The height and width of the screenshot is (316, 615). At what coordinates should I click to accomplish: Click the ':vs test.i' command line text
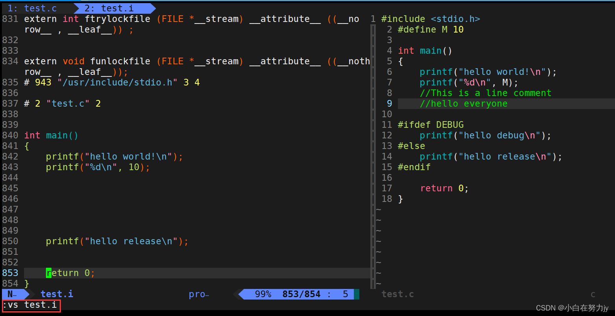29,305
